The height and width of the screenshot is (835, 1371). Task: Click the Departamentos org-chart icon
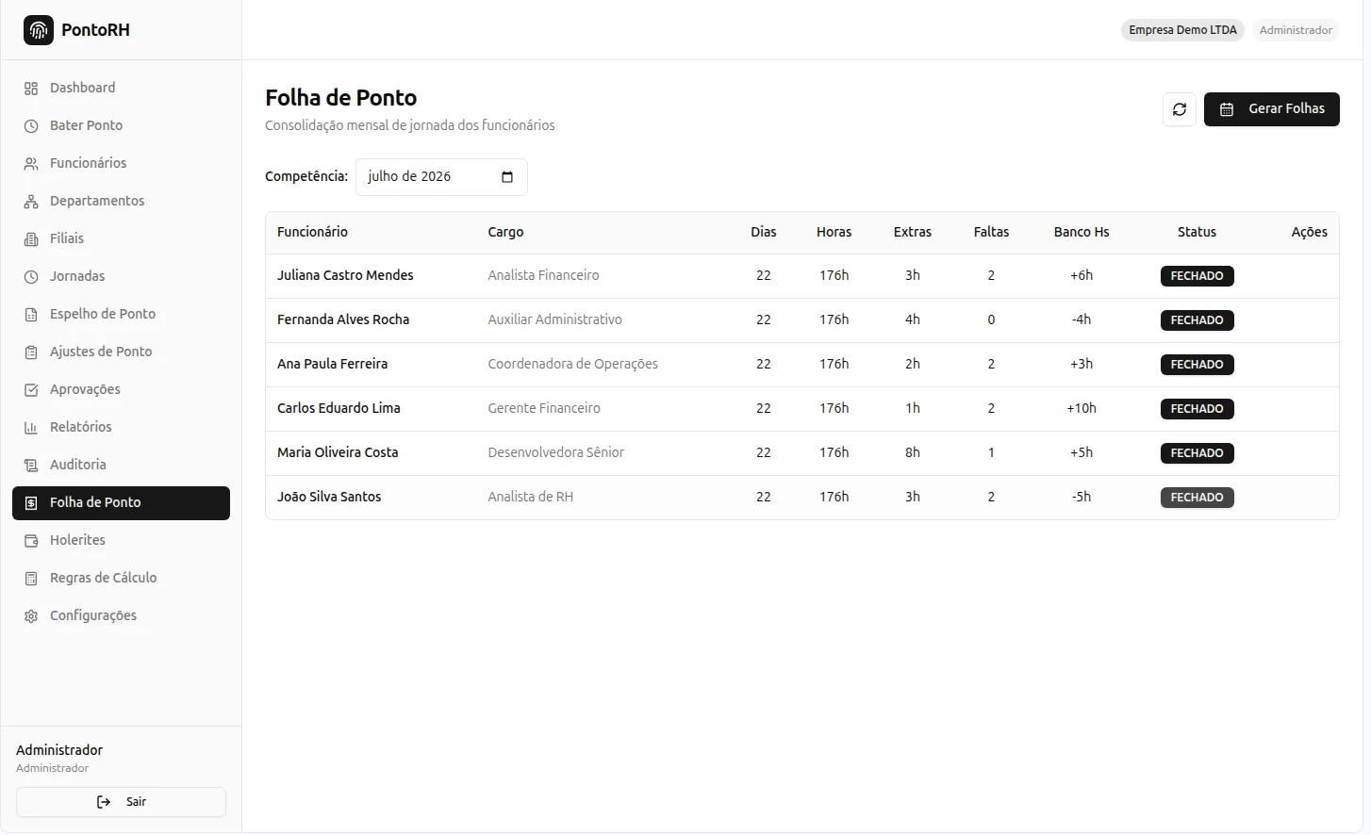[31, 201]
